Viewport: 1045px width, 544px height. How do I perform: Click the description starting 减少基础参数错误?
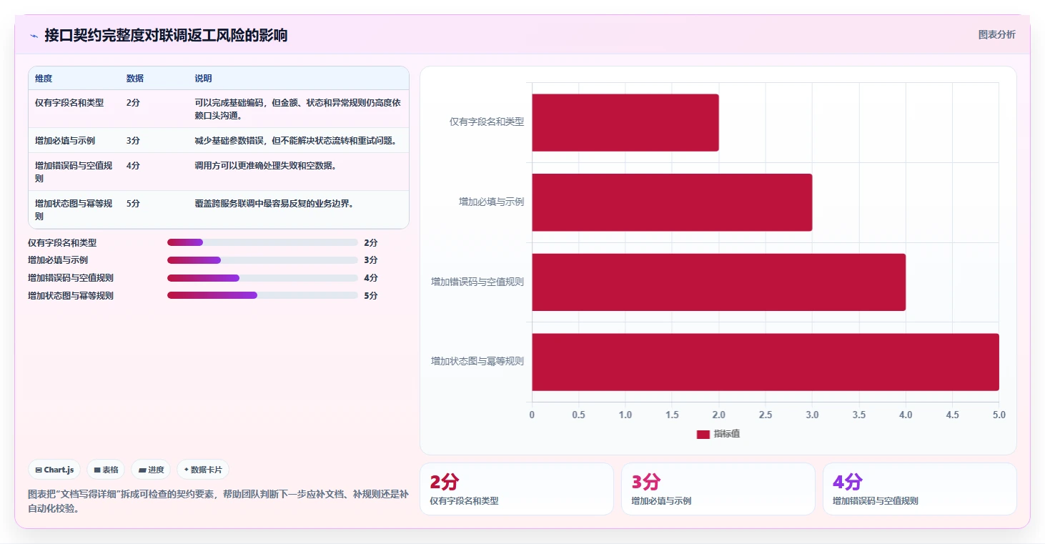click(296, 141)
